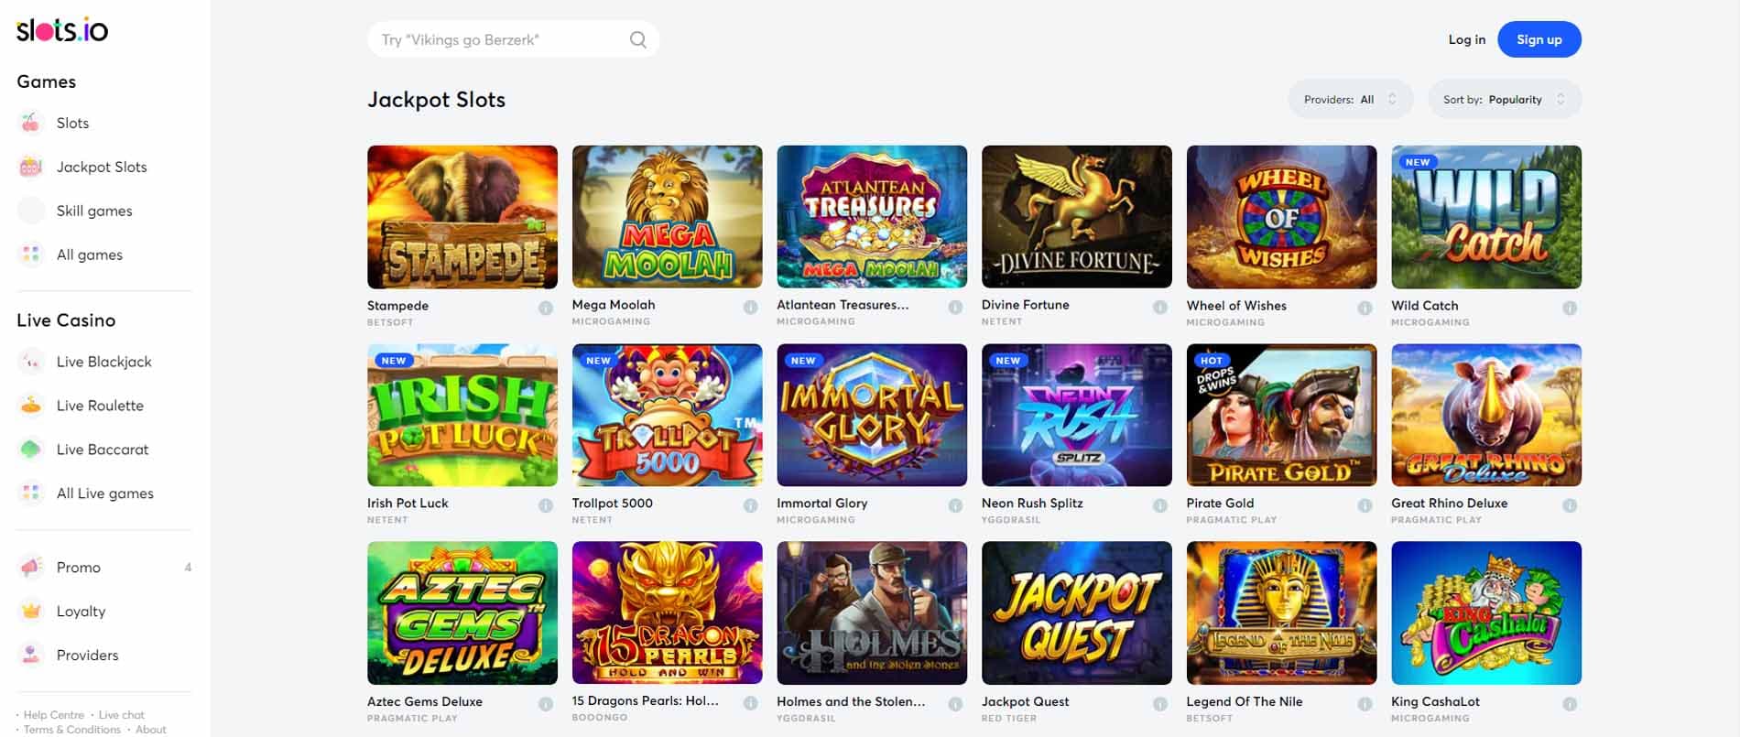The width and height of the screenshot is (1740, 737).
Task: Expand the Providers filter dropdown
Action: pos(1350,100)
